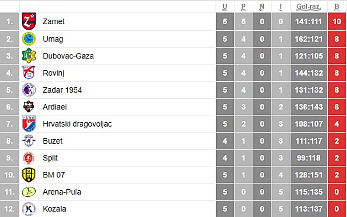The width and height of the screenshot is (347, 217).
Task: Click the Buzet club crest
Action: coord(29,141)
